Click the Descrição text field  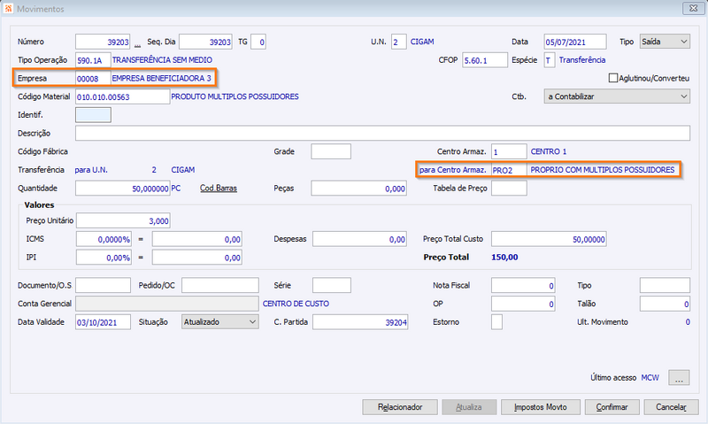382,133
